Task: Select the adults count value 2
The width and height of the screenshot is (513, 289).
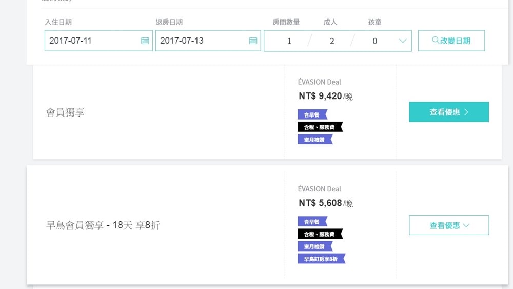Action: [x=332, y=41]
